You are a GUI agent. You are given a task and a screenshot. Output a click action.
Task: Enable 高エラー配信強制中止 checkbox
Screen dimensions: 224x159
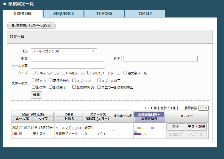click(x=99, y=87)
